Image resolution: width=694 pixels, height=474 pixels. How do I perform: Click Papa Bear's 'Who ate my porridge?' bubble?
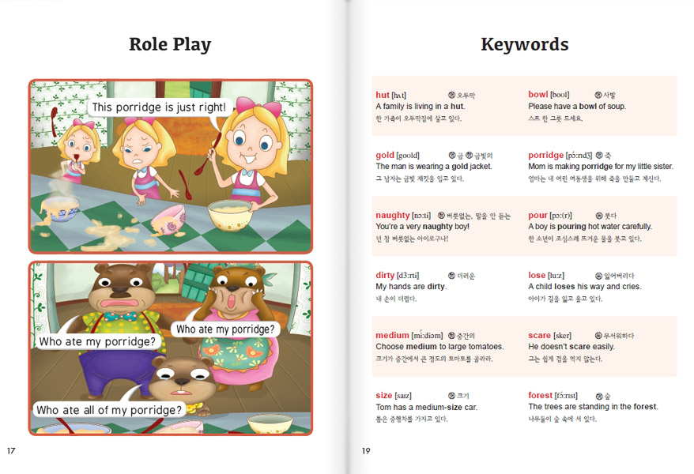[x=97, y=341]
